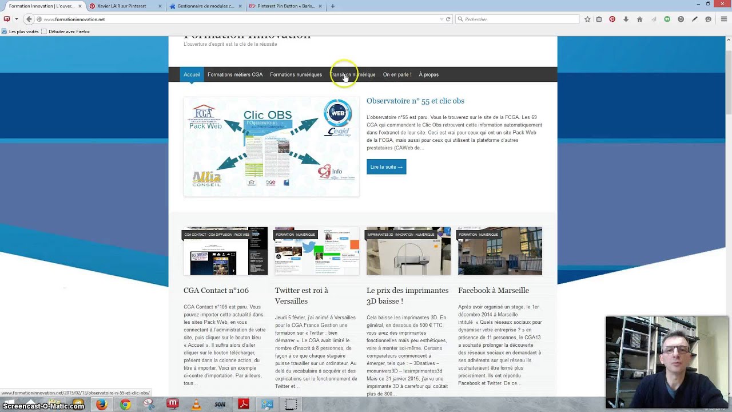Expand the dropdown arrow next to red M icon
The image size is (732, 412).
(16, 19)
